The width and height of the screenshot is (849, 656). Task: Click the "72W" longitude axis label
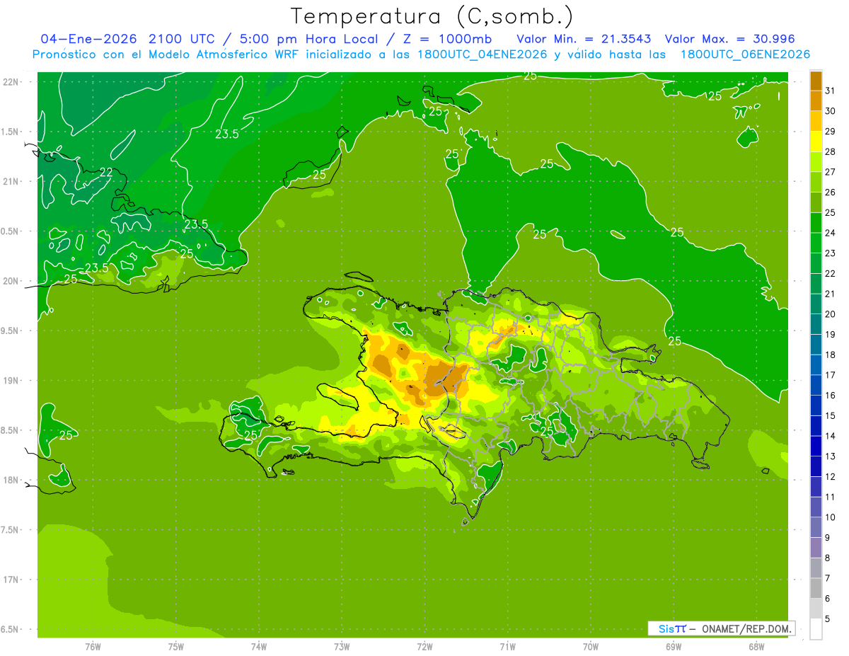(x=425, y=646)
